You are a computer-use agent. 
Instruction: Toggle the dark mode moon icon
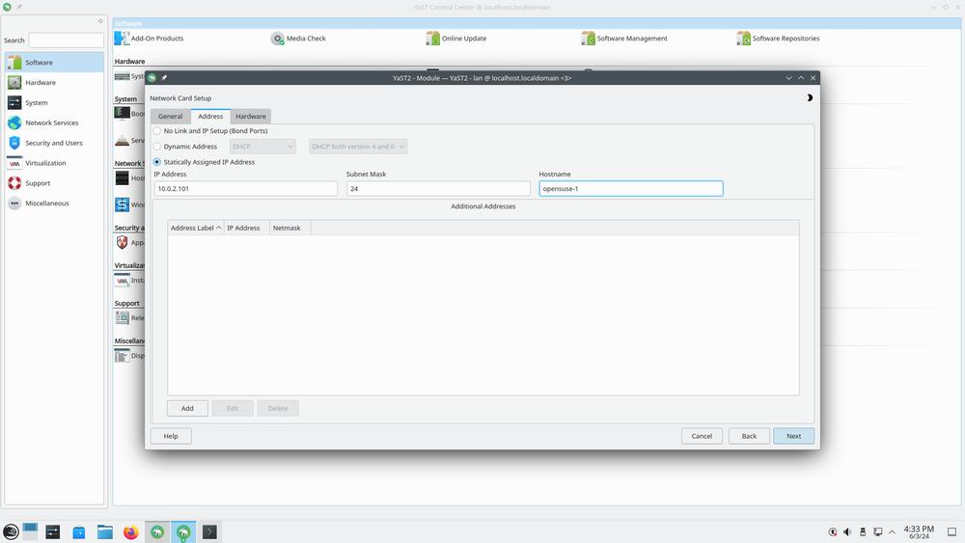click(809, 97)
